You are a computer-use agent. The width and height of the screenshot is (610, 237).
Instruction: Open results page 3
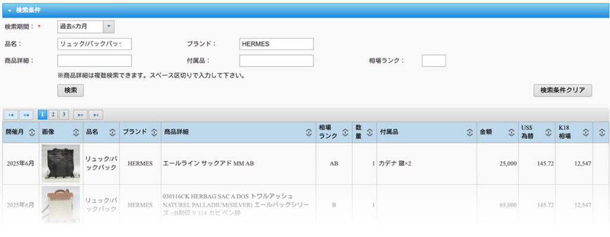coord(64,115)
